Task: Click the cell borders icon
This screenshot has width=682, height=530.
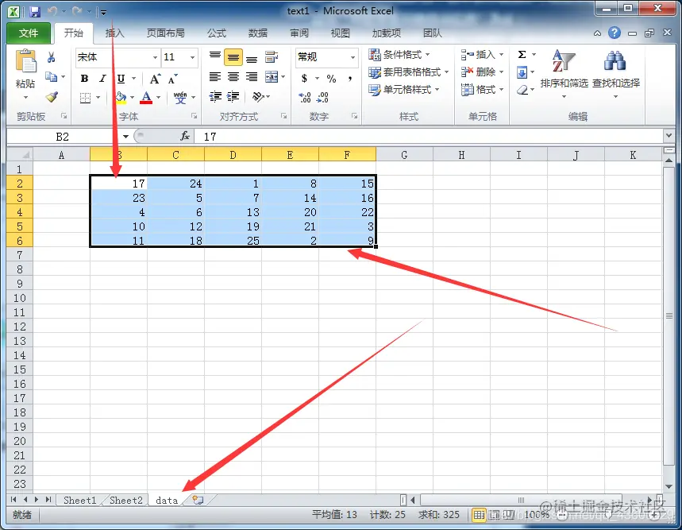Action: 85,98
